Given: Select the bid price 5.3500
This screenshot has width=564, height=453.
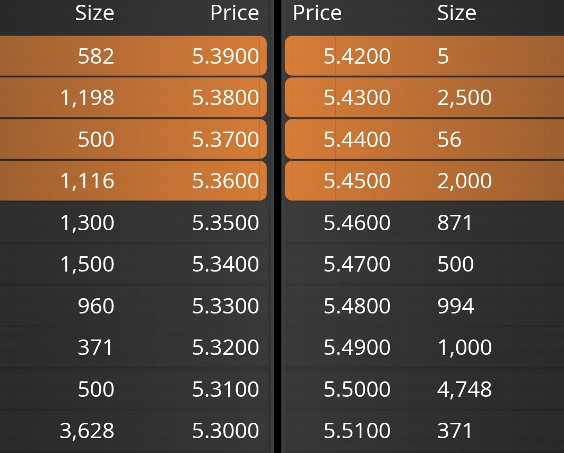Looking at the screenshot, I should pos(225,223).
